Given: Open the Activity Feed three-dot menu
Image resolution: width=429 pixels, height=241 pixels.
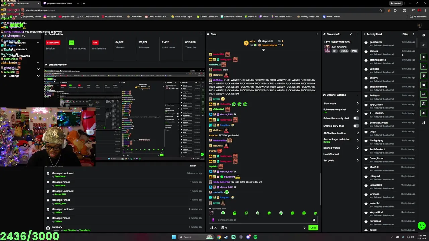Looking at the screenshot, I should point(414,34).
